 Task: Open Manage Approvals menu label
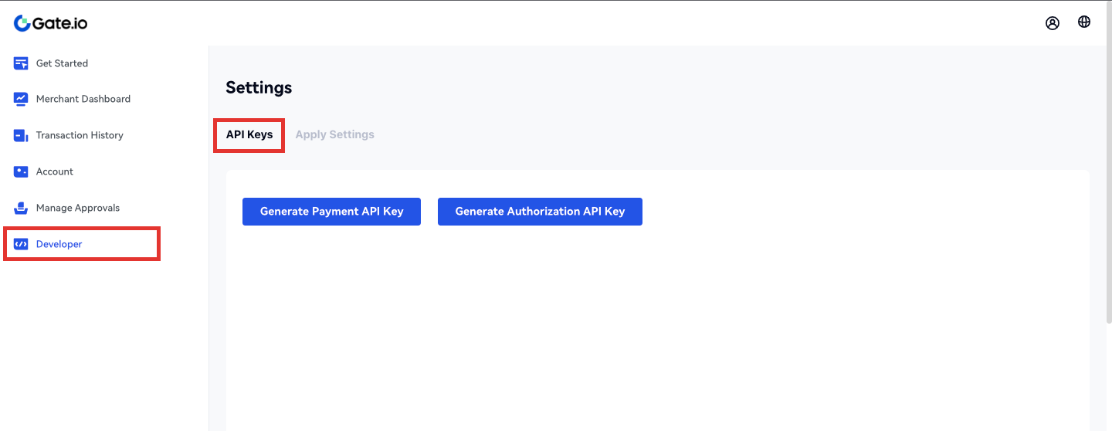coord(78,208)
